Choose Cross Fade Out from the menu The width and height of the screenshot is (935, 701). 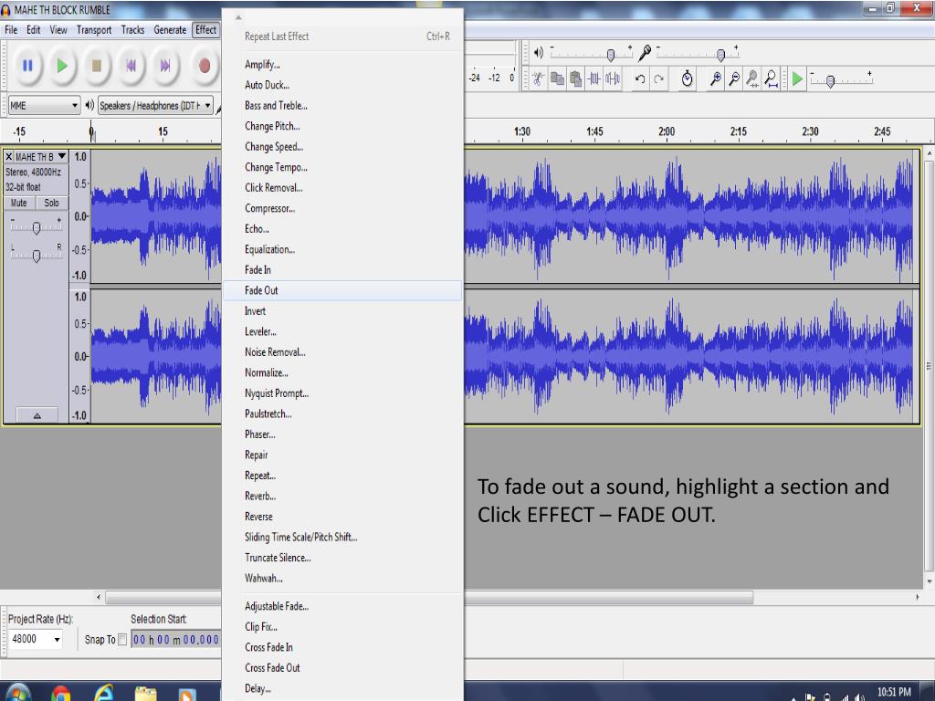pos(342,668)
